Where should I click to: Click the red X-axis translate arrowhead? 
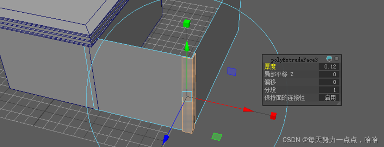click(x=248, y=110)
